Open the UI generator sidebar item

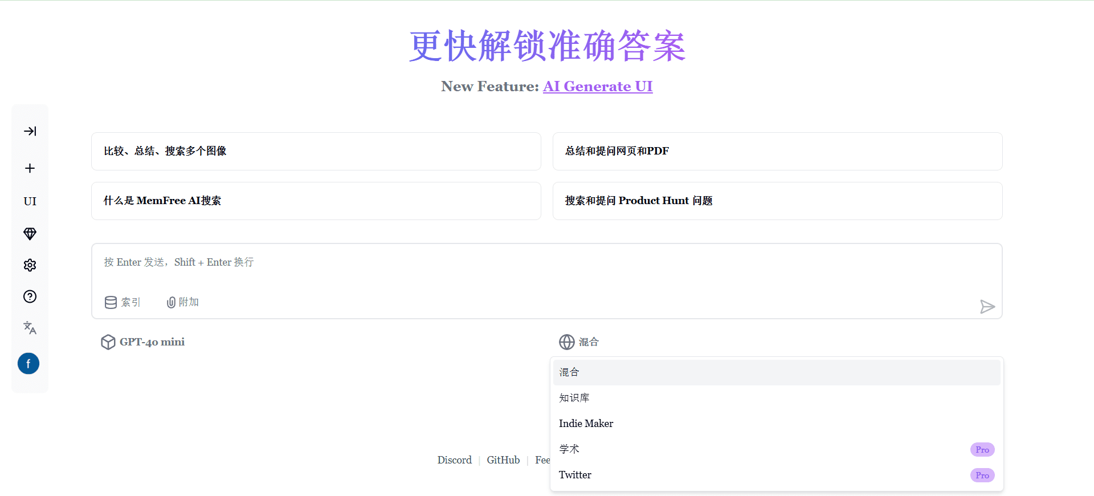30,201
